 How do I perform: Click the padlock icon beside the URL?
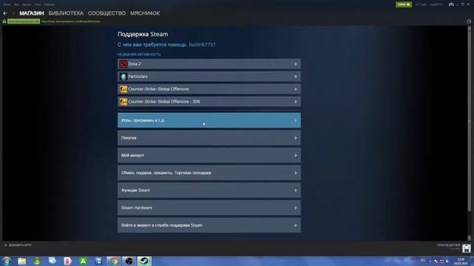(x=4, y=21)
